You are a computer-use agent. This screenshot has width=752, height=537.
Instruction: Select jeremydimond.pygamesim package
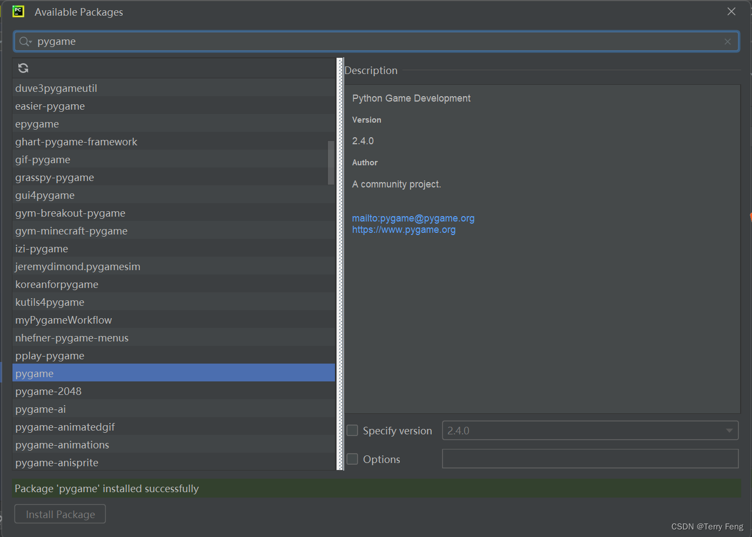pyautogui.click(x=173, y=266)
